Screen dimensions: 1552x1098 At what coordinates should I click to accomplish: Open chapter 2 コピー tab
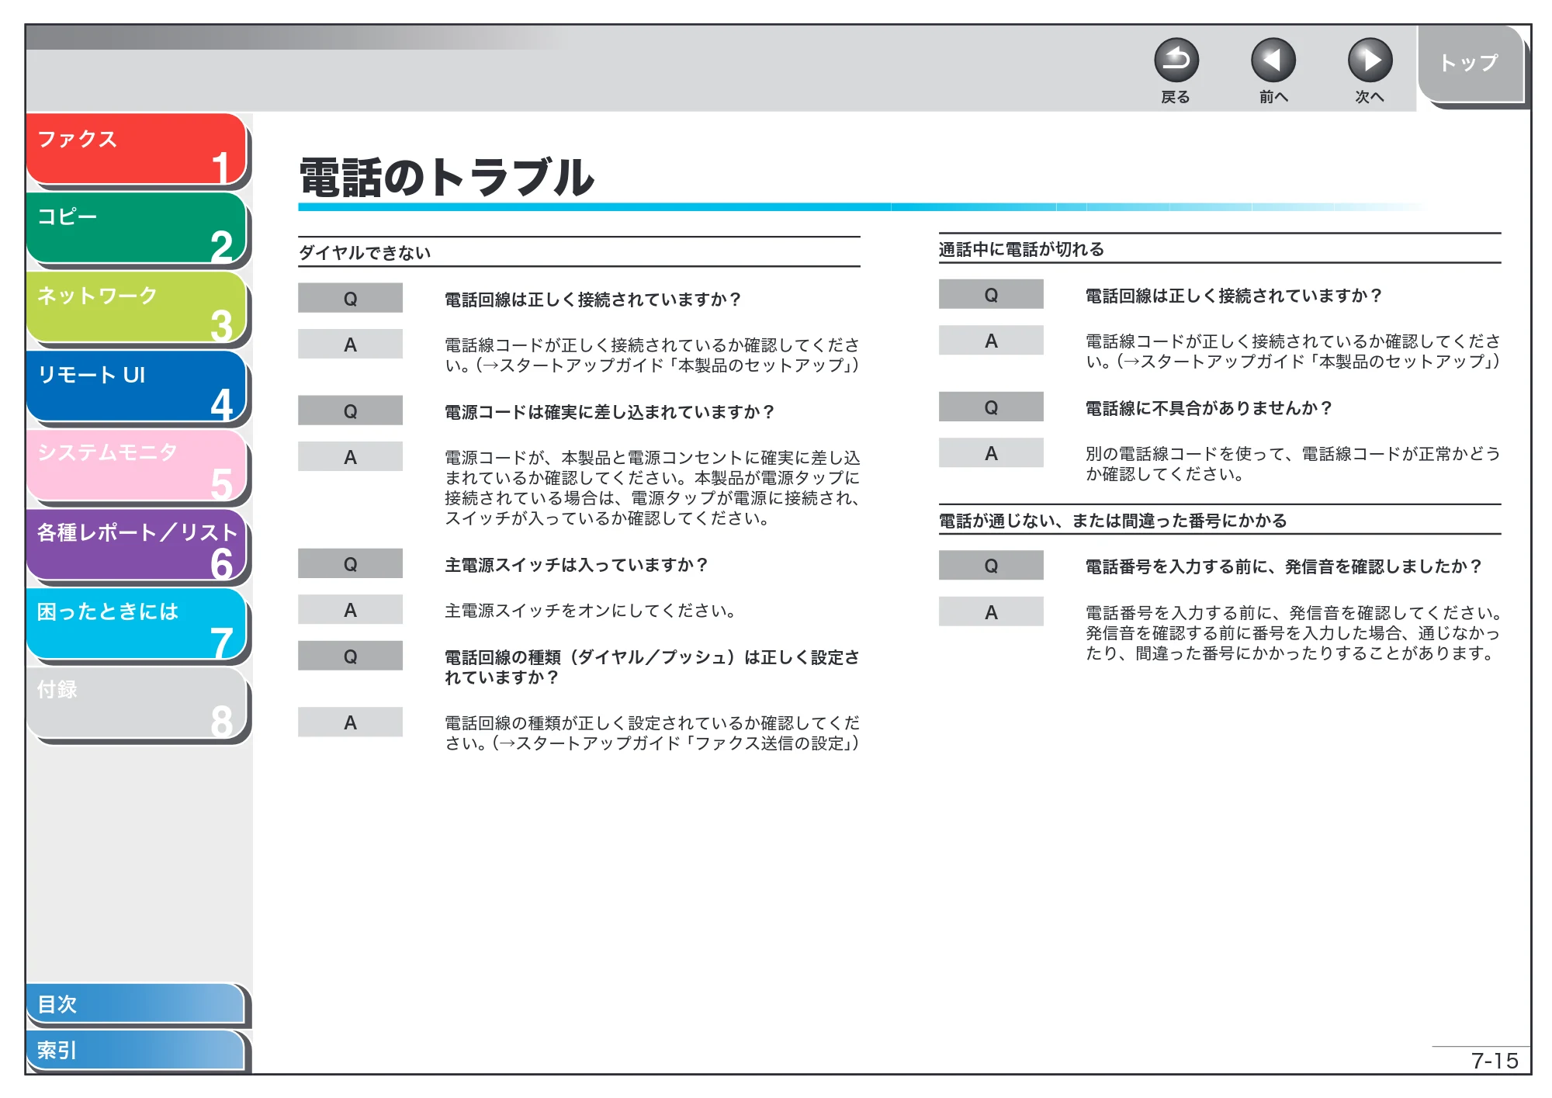click(x=136, y=228)
